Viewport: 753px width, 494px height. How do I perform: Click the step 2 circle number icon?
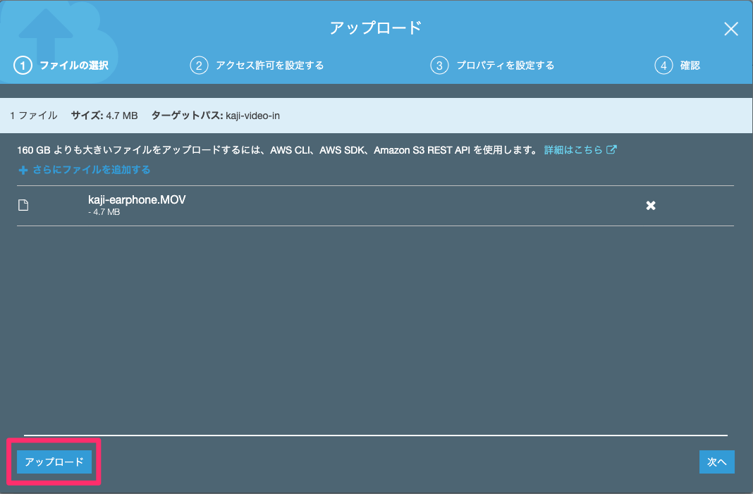[x=199, y=66]
